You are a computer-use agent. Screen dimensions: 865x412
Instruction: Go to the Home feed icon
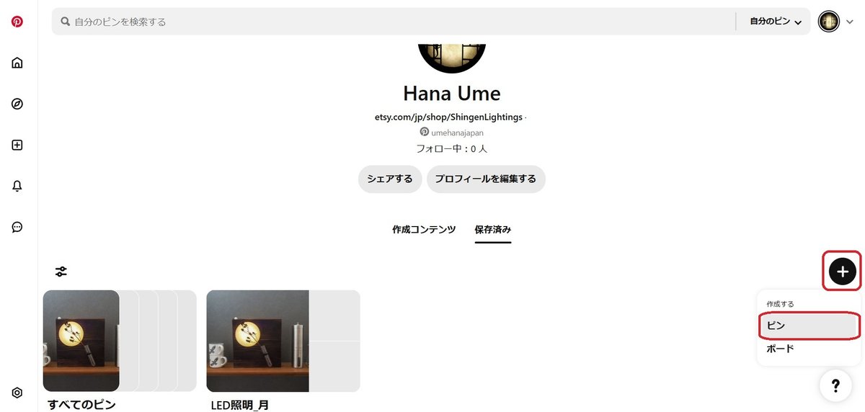tap(17, 63)
